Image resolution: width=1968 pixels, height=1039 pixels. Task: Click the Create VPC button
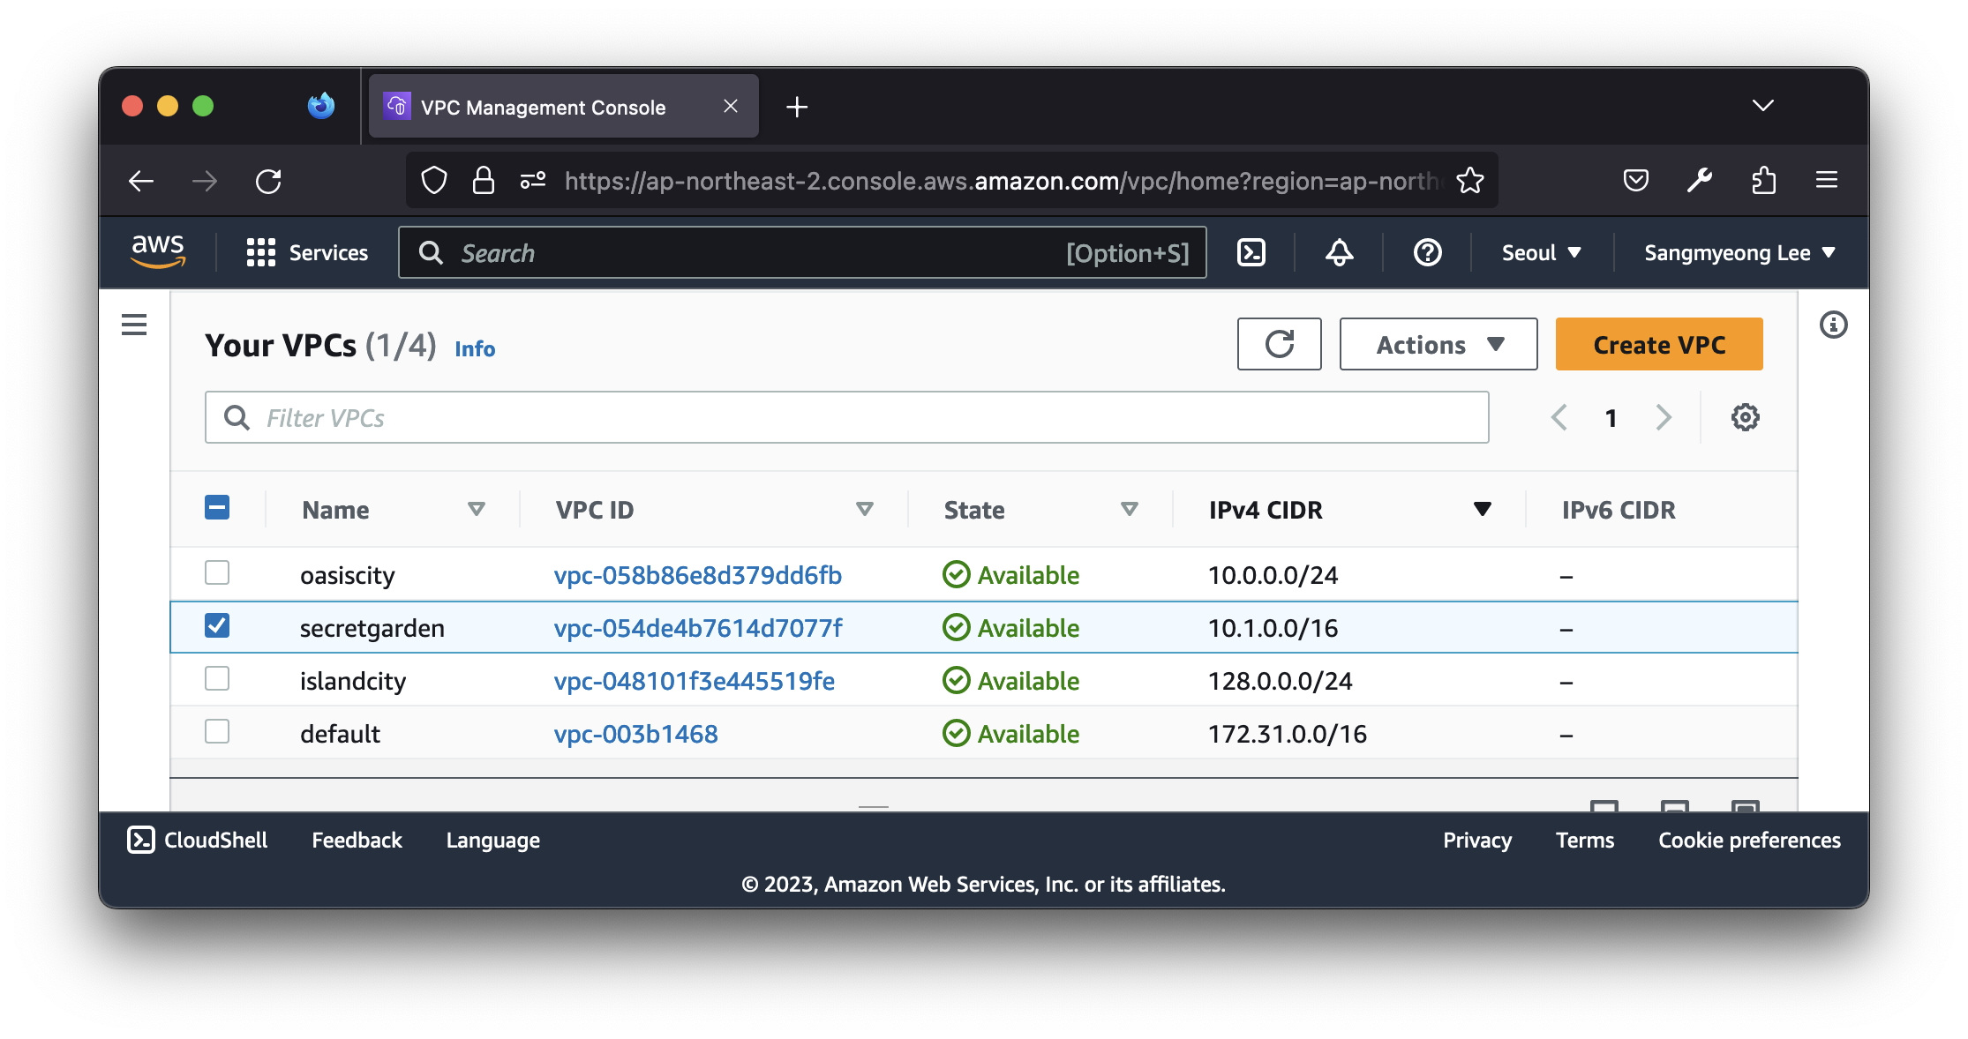click(x=1659, y=344)
